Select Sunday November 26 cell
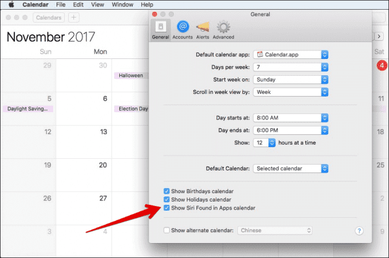 tap(29, 208)
